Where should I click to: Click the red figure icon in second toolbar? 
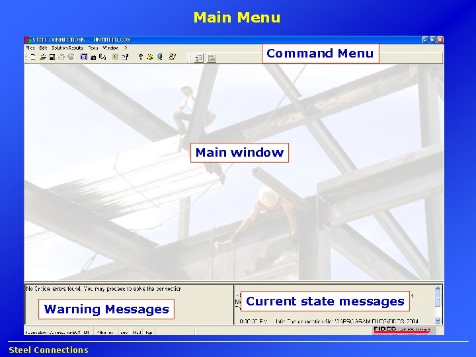199,58
